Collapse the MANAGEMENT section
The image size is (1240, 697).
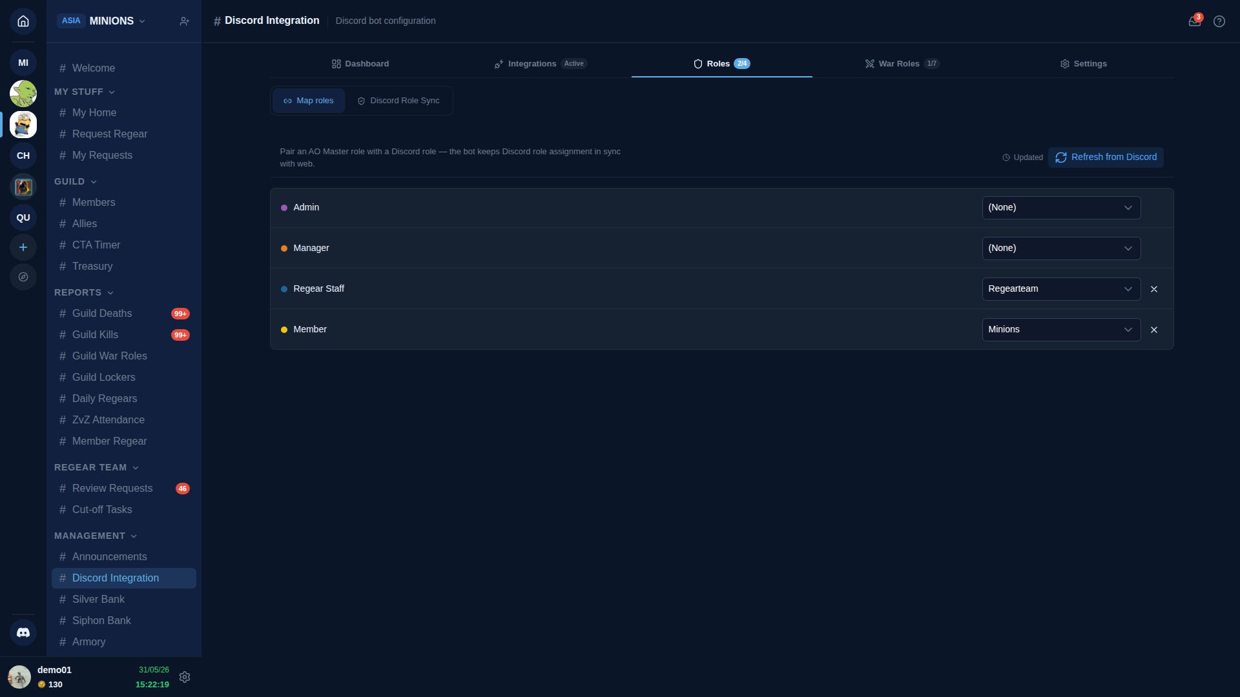coord(96,536)
